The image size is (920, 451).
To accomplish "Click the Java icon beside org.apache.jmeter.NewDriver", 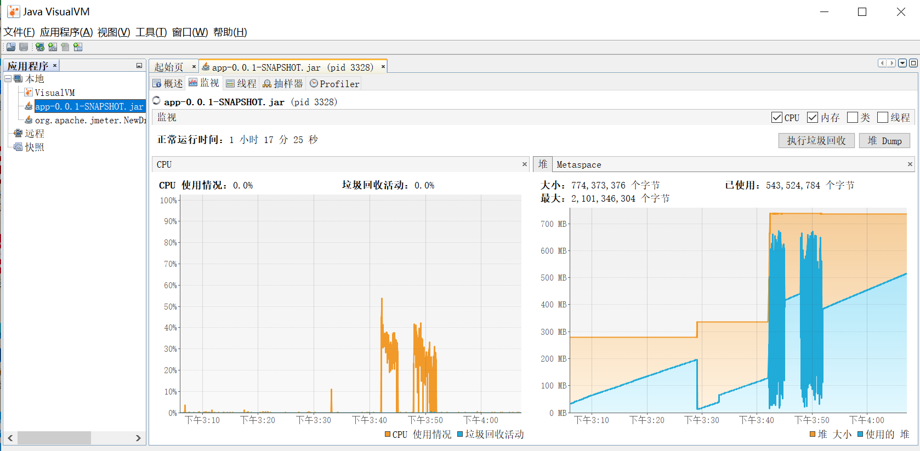I will [x=29, y=119].
